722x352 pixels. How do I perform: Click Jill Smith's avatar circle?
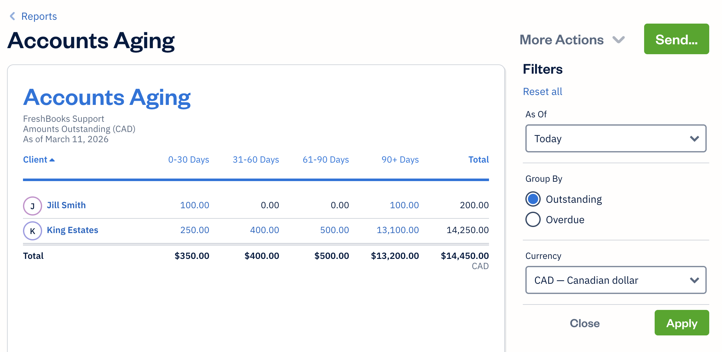(x=32, y=206)
